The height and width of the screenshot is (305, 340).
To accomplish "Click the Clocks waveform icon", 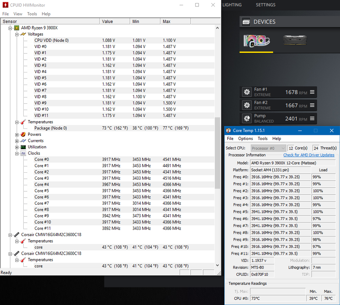I will (23, 153).
